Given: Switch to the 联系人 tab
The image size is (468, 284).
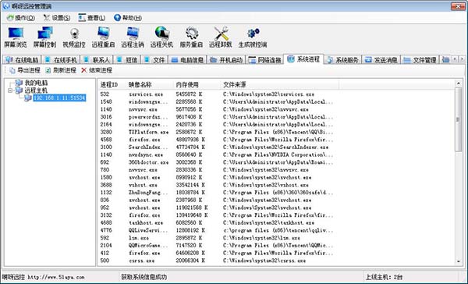Looking at the screenshot, I should [97, 60].
